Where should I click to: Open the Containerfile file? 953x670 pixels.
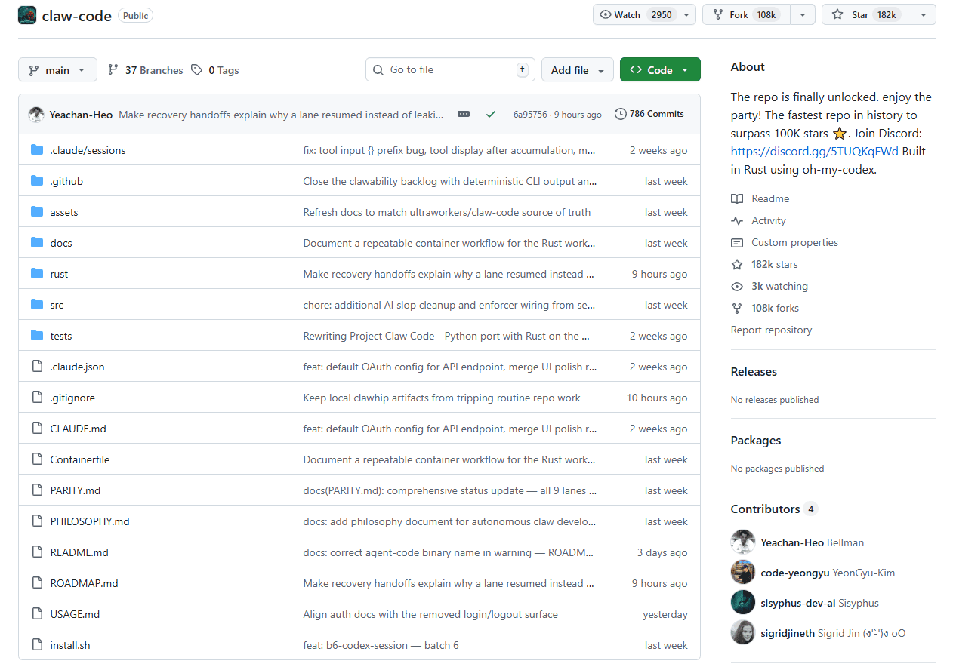(x=80, y=459)
